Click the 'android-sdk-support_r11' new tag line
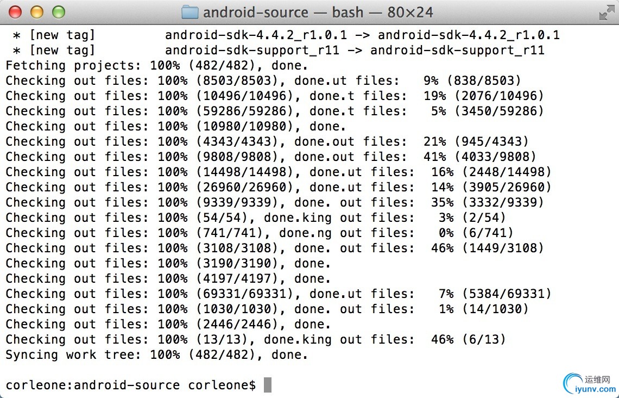Viewport: 619px width, 398px height. click(278, 51)
